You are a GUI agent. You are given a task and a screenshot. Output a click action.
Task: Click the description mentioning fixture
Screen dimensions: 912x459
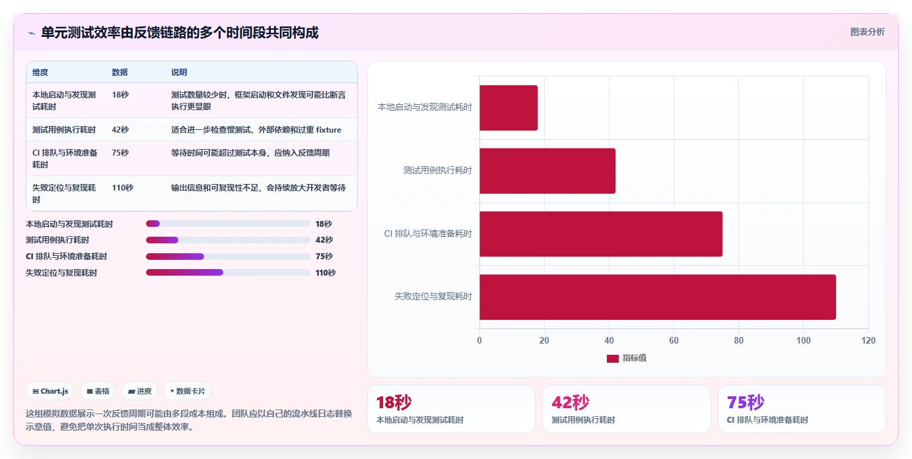(x=256, y=130)
